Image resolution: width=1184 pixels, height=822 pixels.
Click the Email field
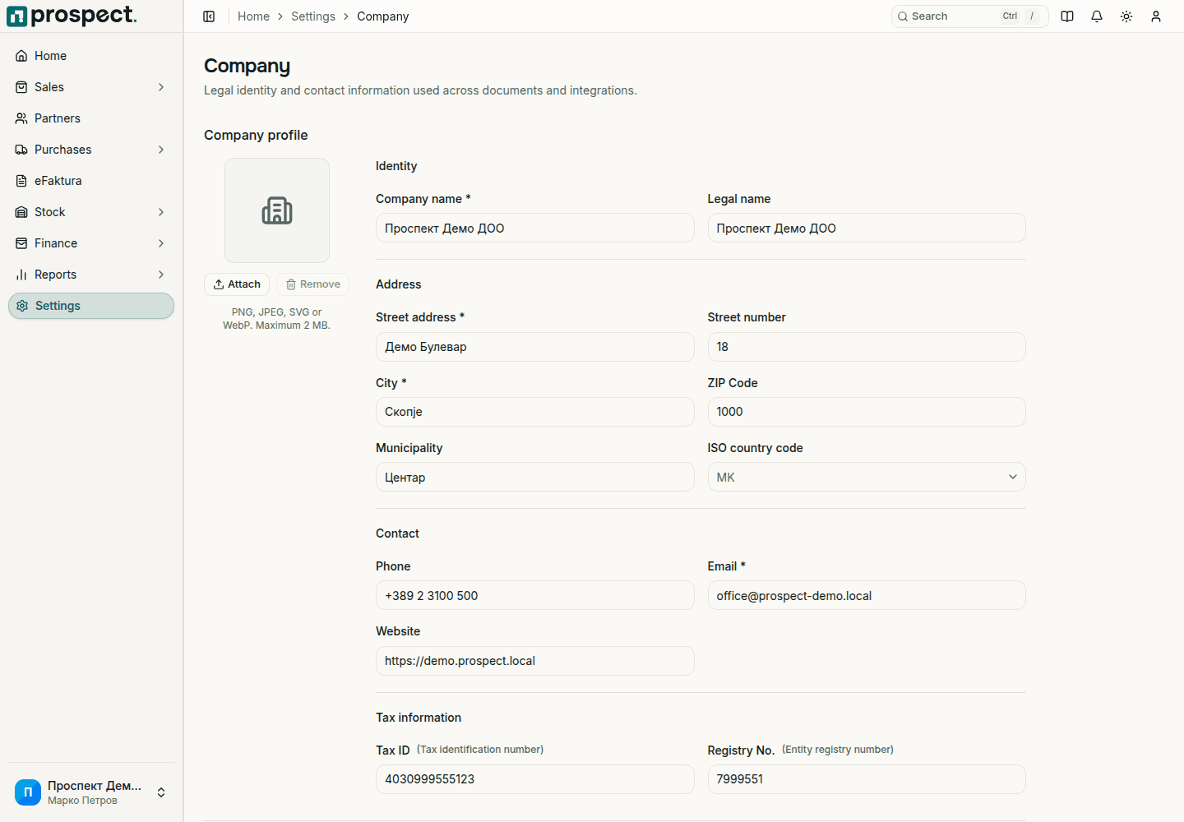point(867,595)
